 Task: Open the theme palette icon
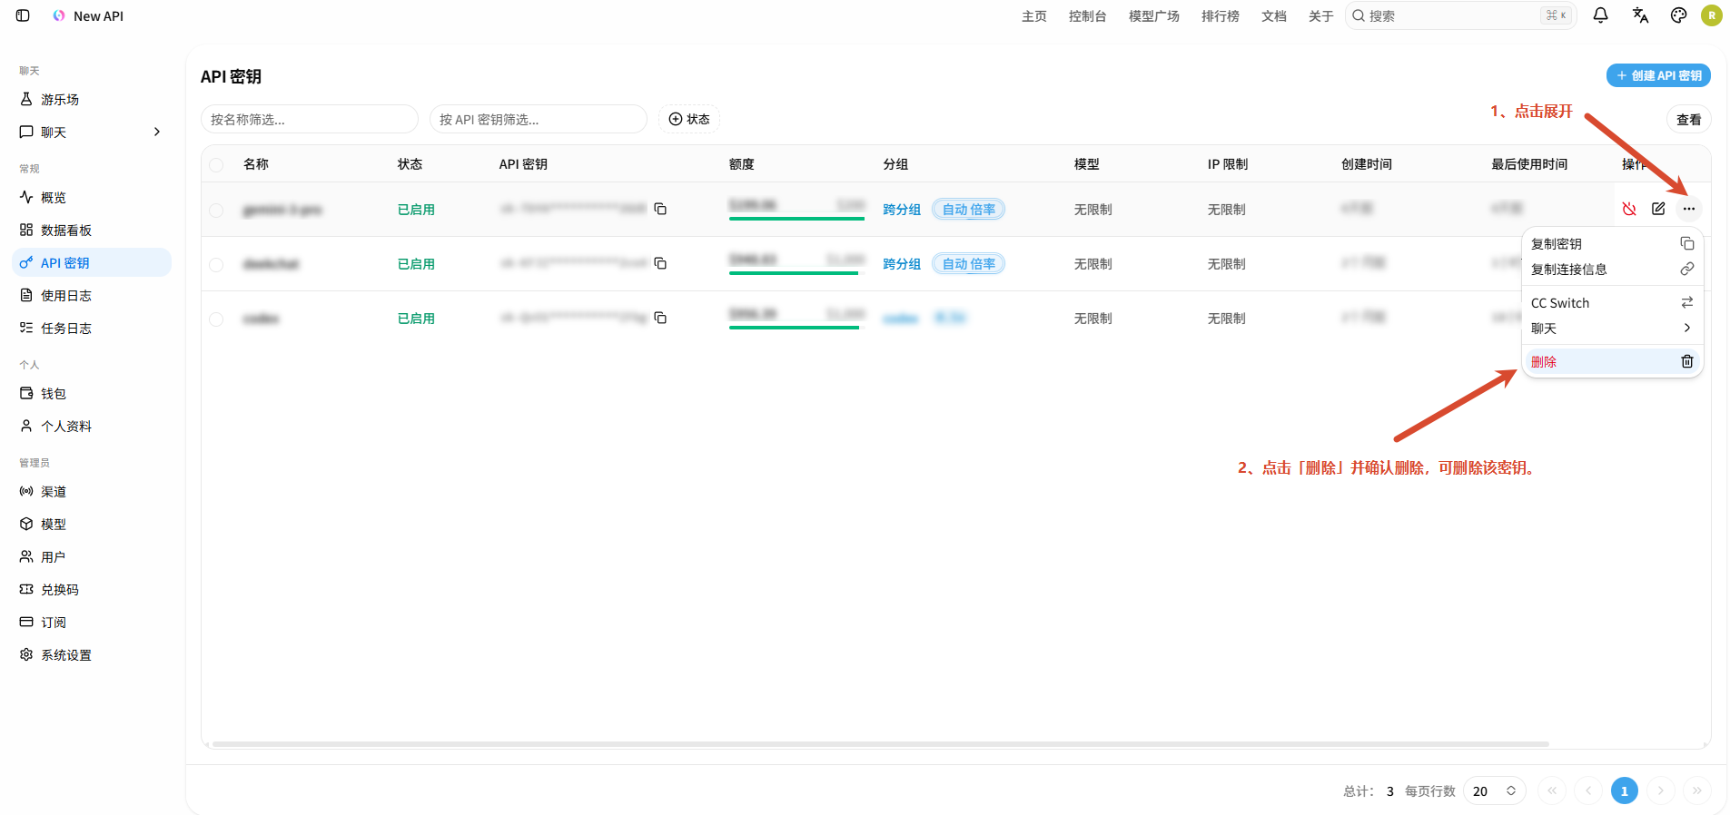click(1678, 15)
